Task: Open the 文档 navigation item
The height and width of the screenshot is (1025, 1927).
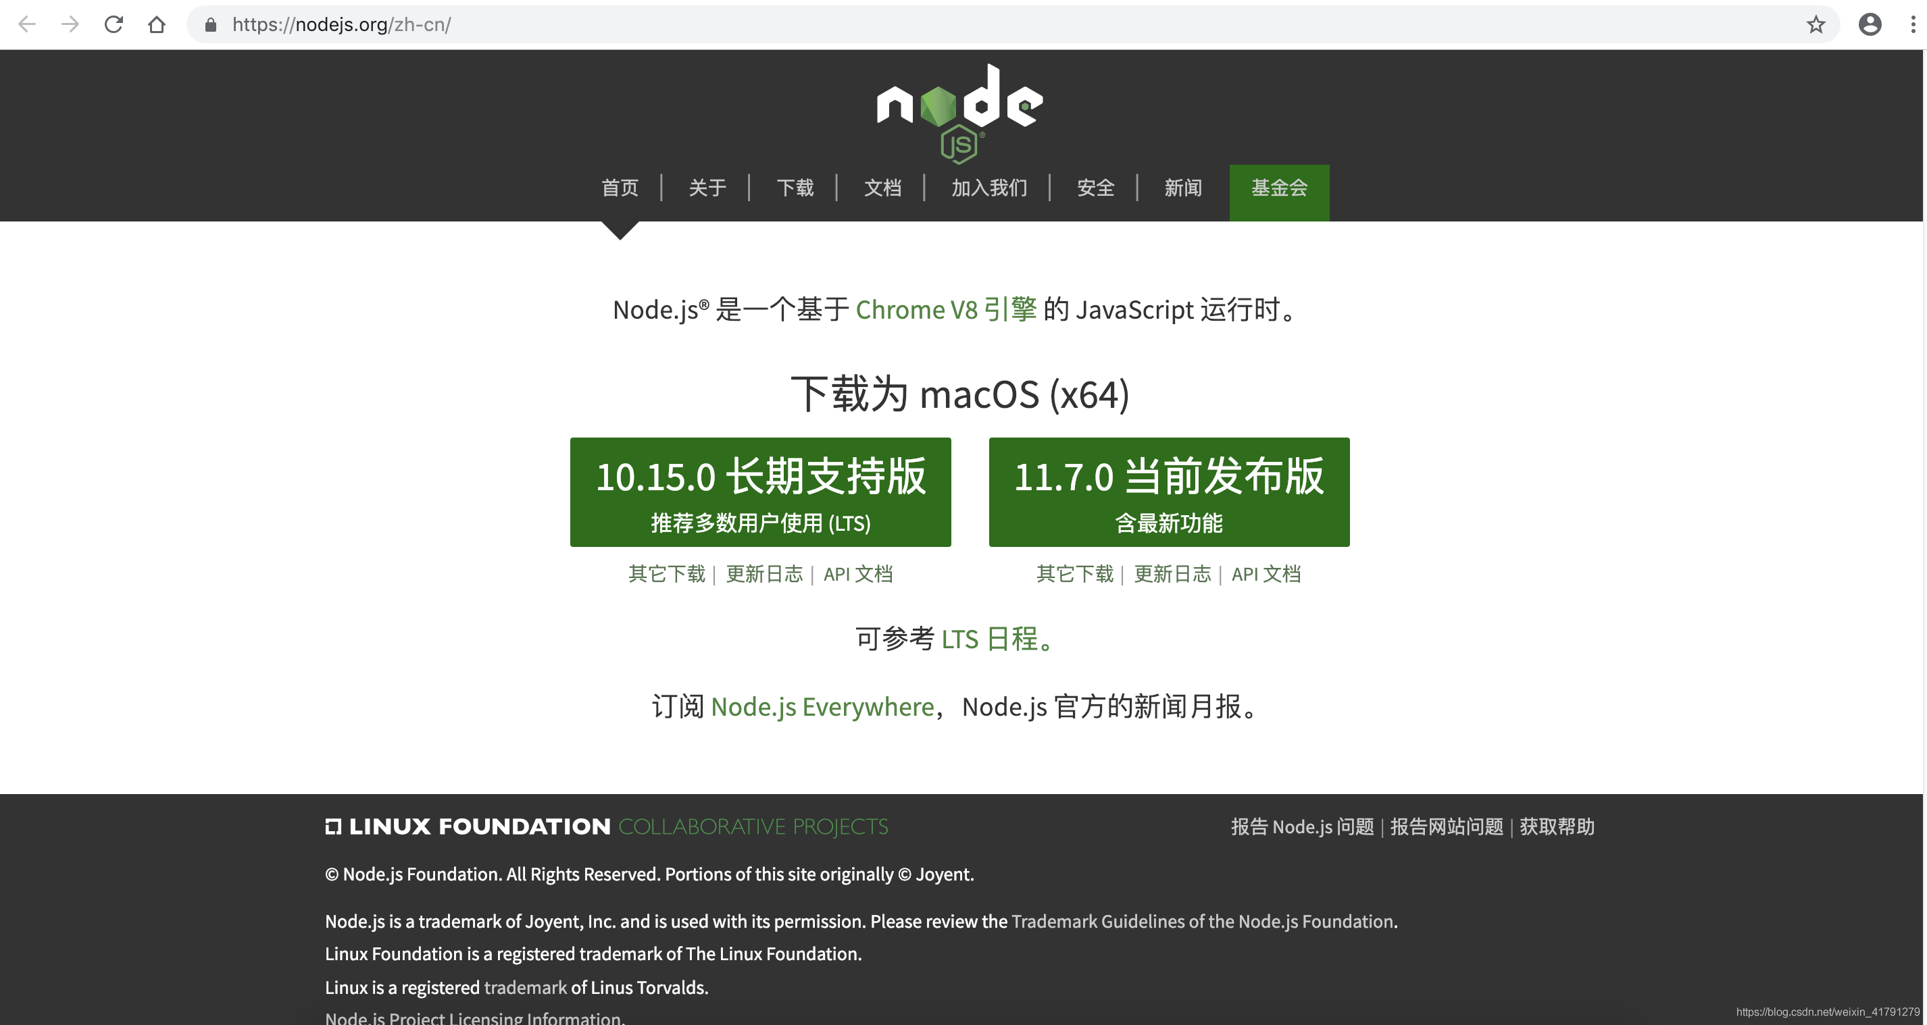Action: (882, 188)
